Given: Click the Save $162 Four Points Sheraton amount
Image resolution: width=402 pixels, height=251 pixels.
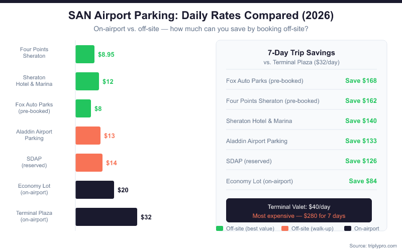Looking at the screenshot, I should point(361,101).
